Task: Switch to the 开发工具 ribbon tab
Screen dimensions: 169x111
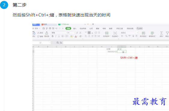Action: pyautogui.click(x=119, y=28)
